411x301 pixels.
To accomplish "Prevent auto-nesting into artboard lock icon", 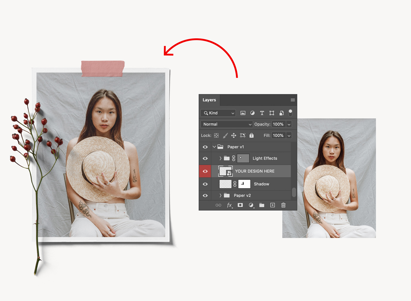I will (x=243, y=135).
